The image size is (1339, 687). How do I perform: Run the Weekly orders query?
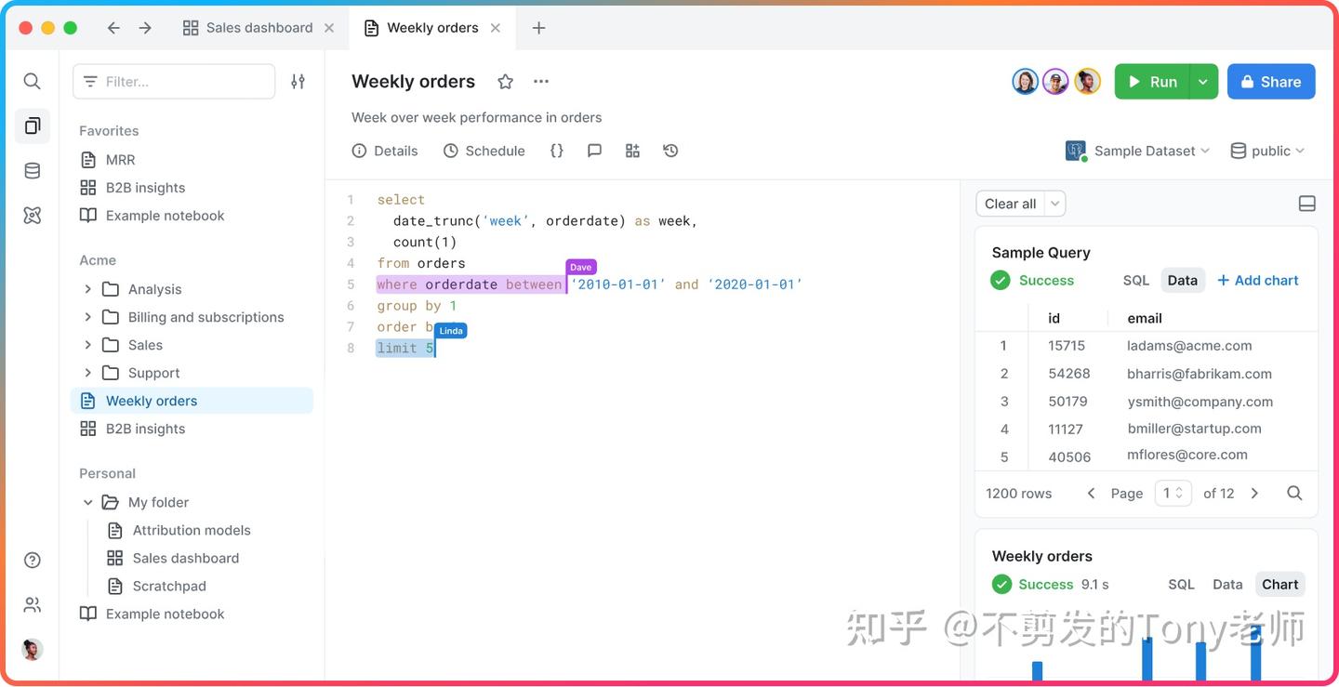(1153, 81)
